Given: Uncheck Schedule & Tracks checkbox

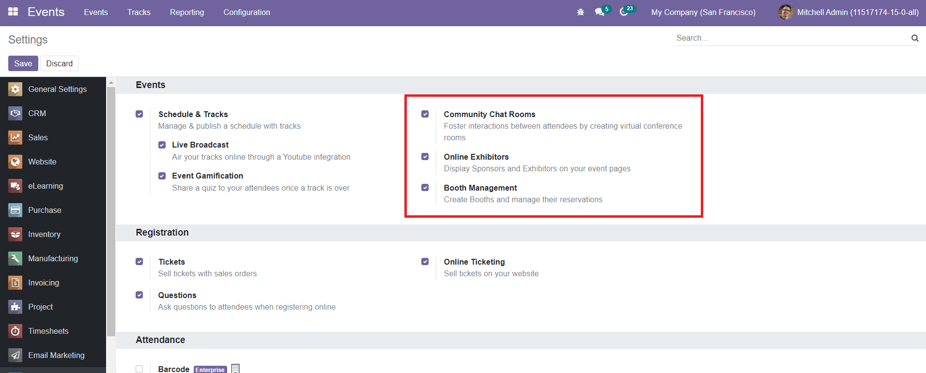Looking at the screenshot, I should [x=139, y=114].
